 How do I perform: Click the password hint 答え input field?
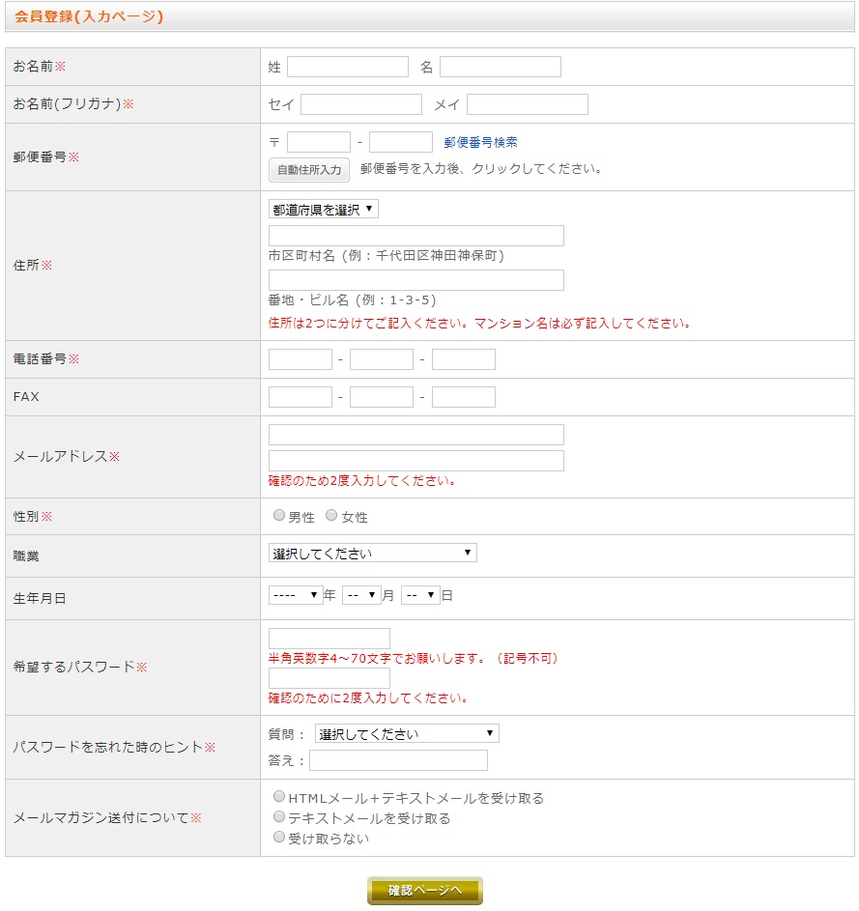coord(398,760)
